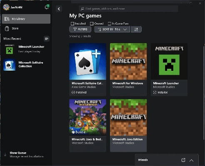
Task: Click the download arrow icon by Show Queue
Action: pos(5,154)
